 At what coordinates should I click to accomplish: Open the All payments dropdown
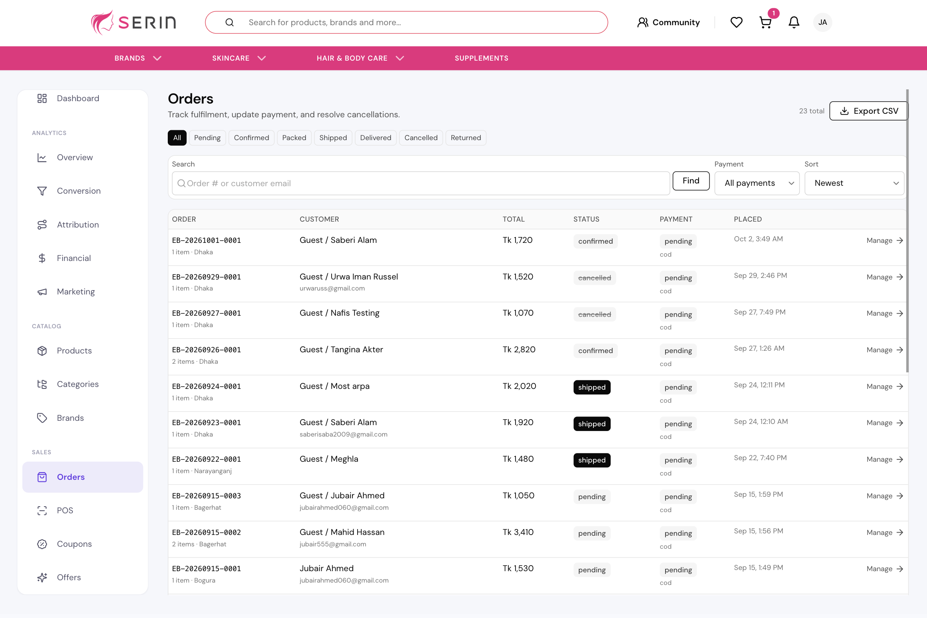click(756, 183)
